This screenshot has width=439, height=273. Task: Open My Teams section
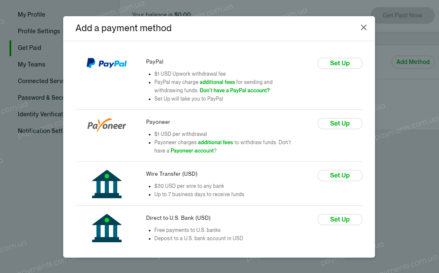point(31,64)
